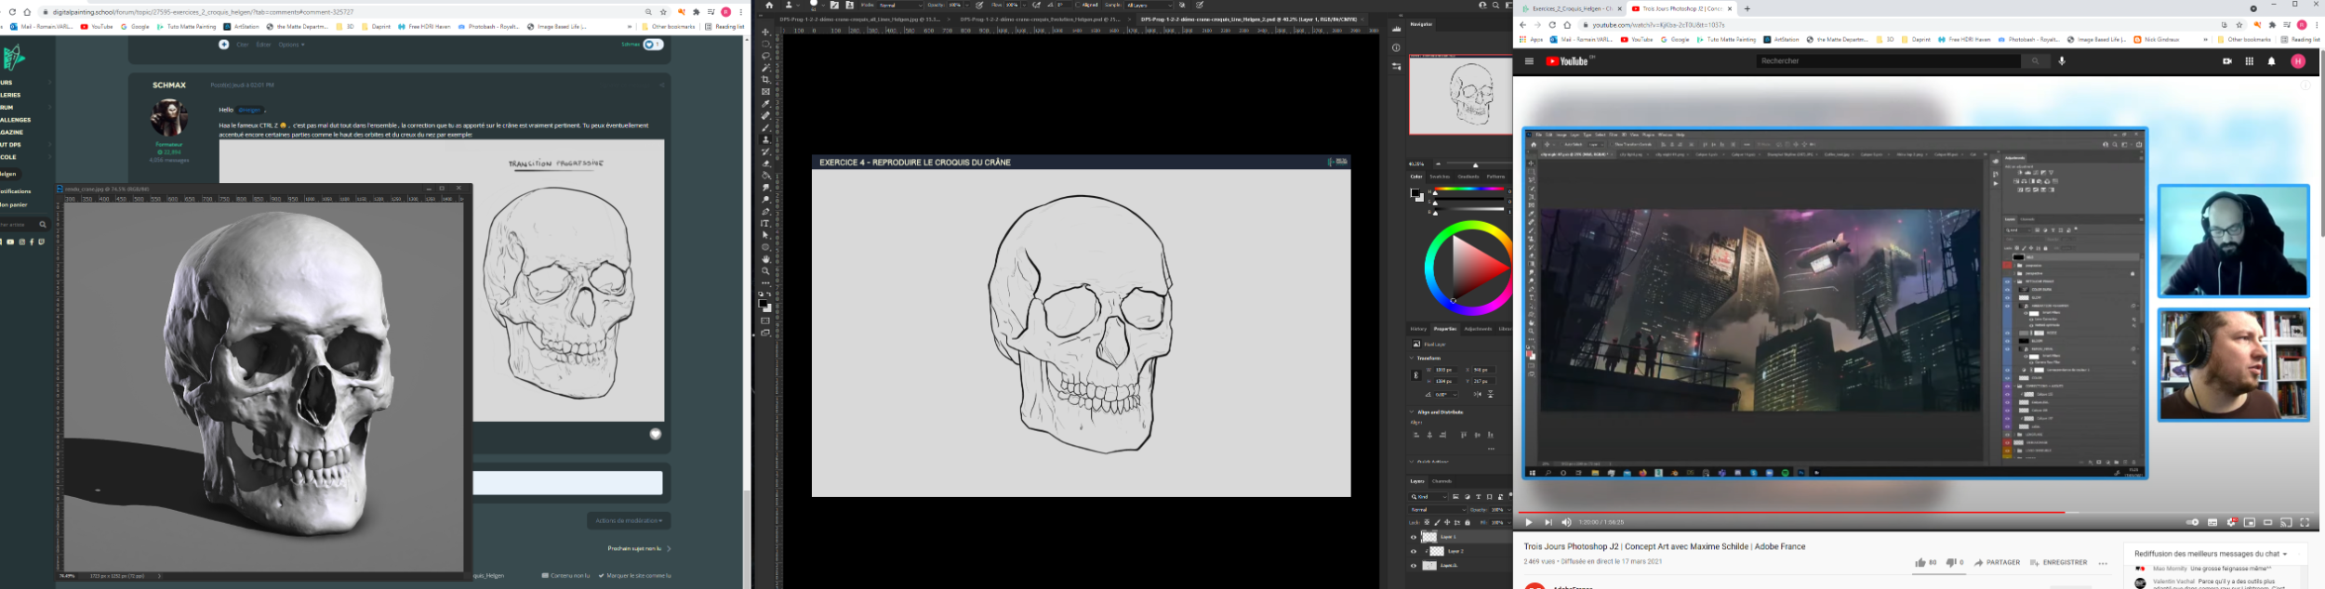Click the PARTAGER share button

1997,562
